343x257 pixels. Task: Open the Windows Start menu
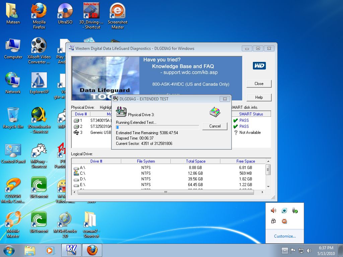click(x=9, y=250)
